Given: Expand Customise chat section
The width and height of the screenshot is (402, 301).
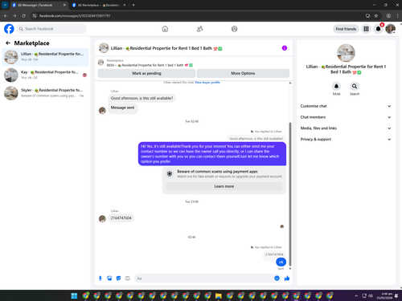Looking at the screenshot, I should pos(345,106).
